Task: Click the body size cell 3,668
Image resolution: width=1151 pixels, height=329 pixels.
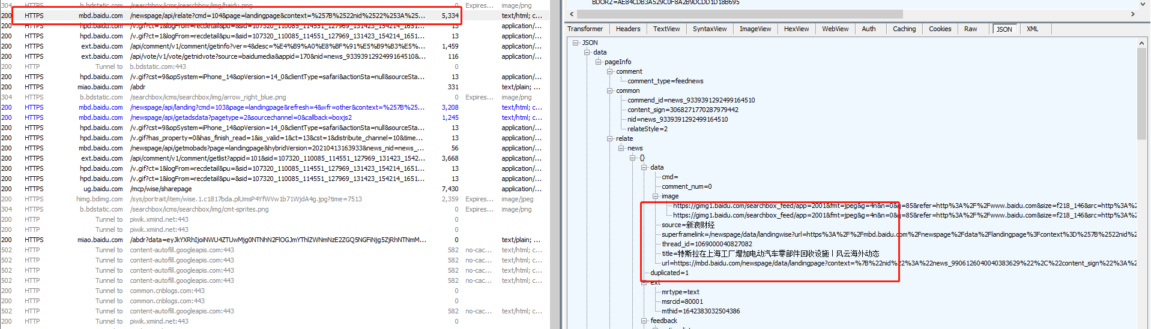Action: (x=450, y=158)
